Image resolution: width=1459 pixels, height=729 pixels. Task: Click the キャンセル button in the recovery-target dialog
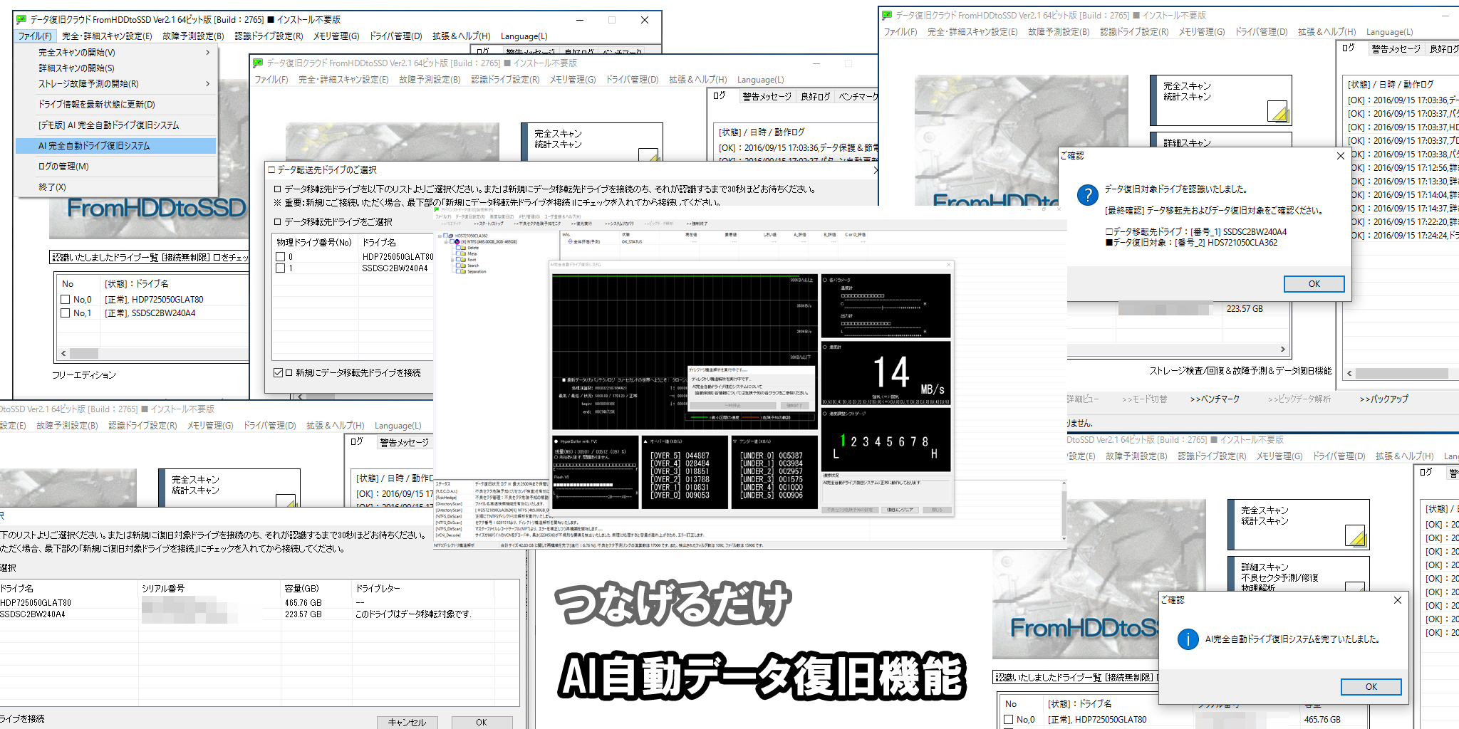407,722
